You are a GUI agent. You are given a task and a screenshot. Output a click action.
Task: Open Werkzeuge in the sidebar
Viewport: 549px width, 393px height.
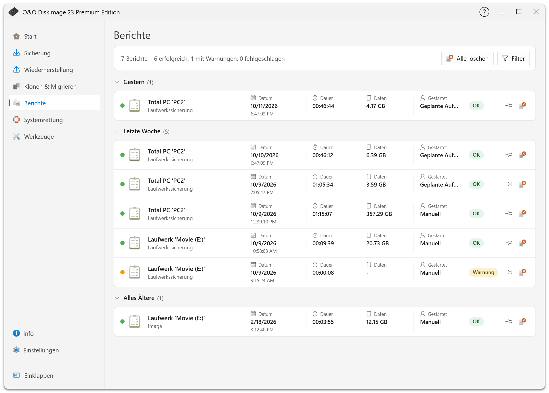pos(54,136)
